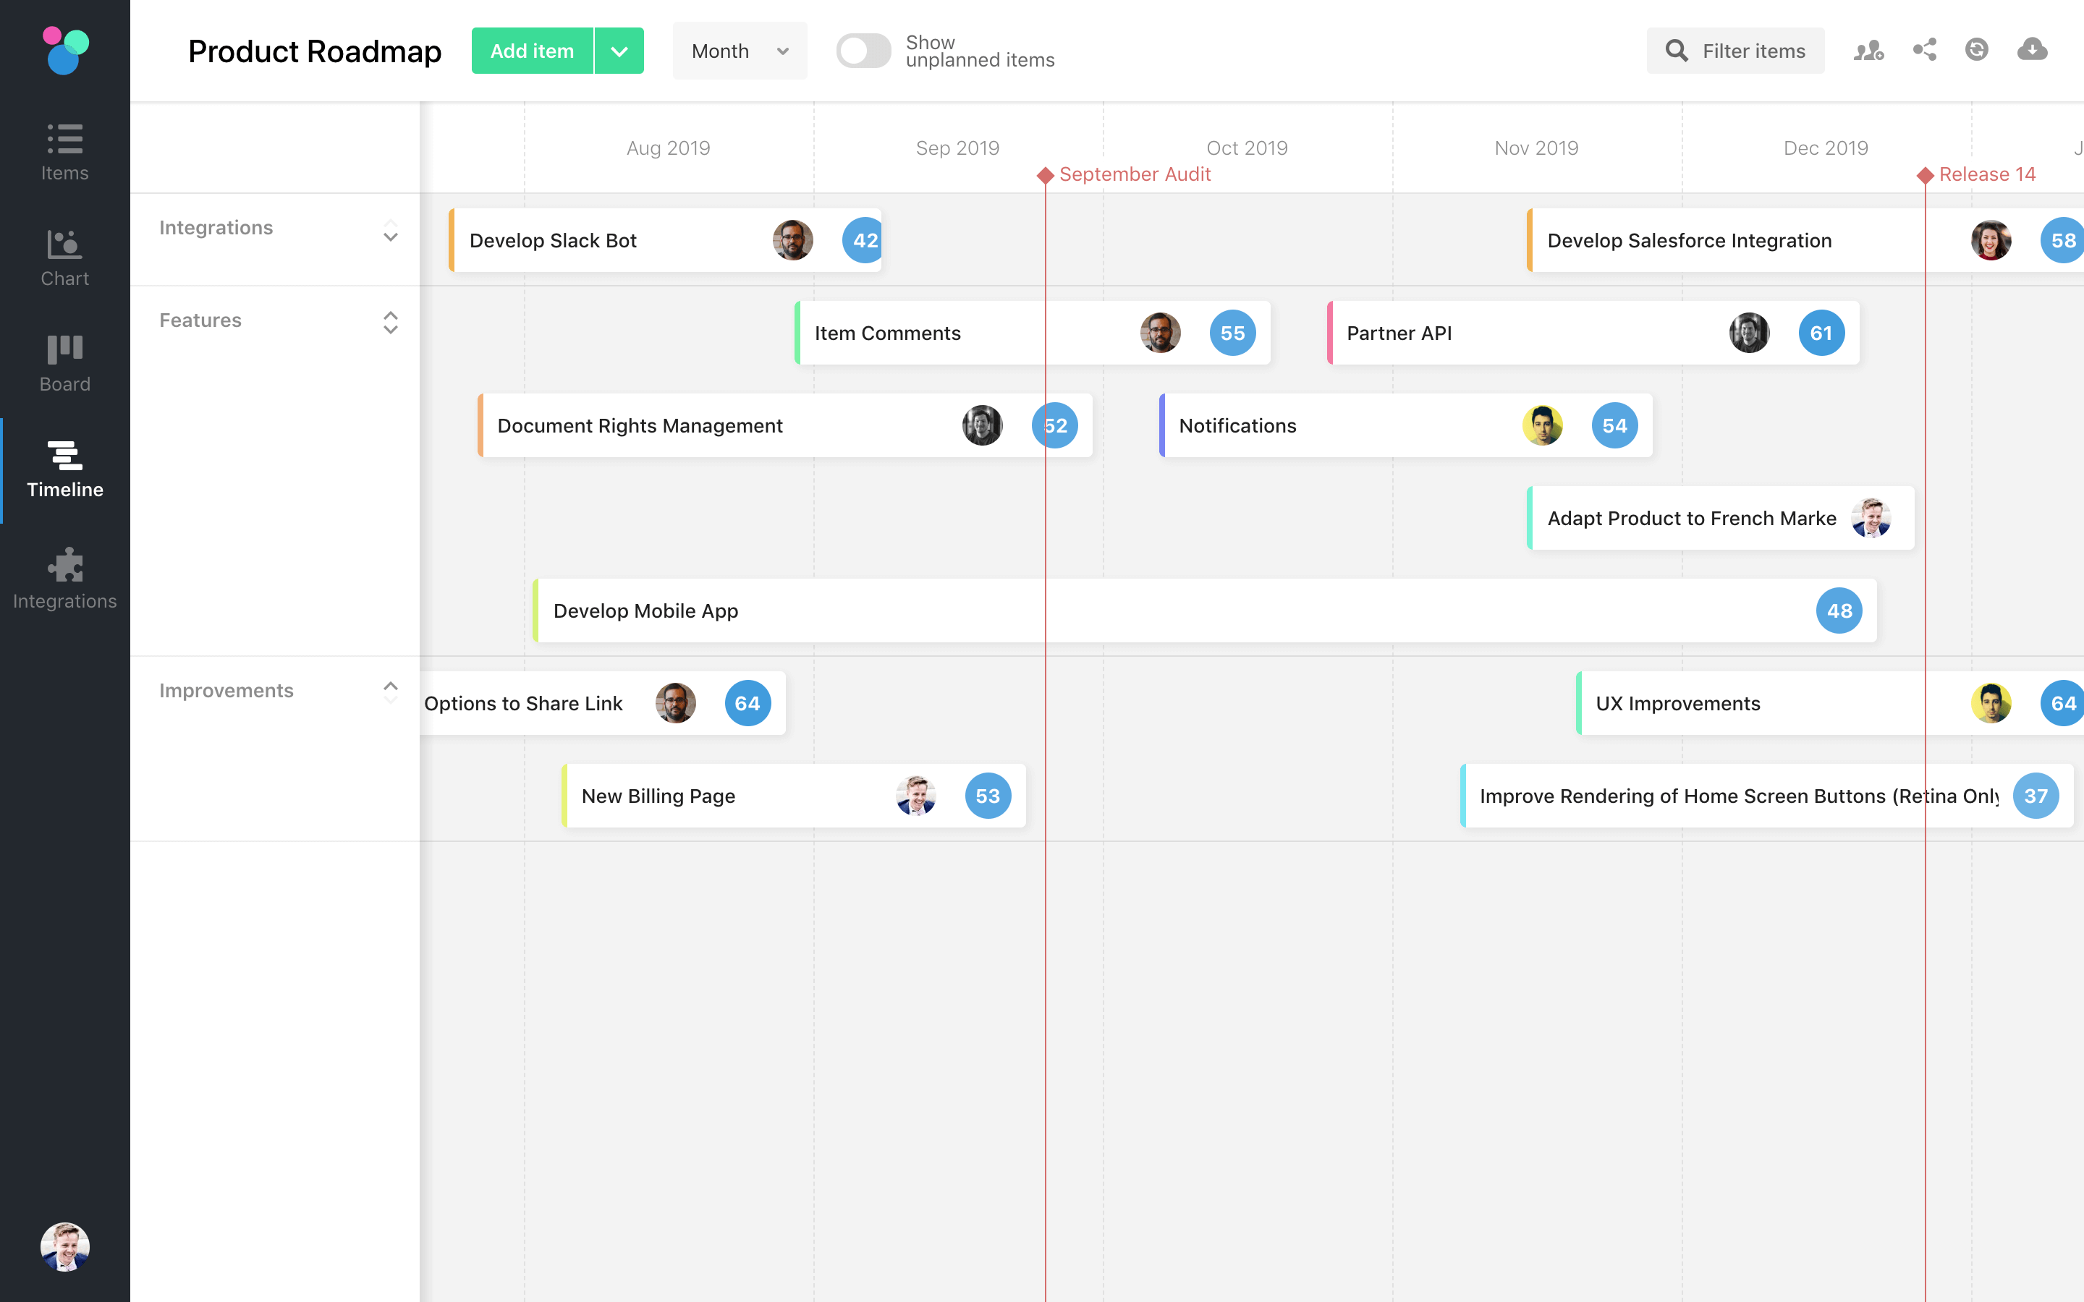Open the Chart view
This screenshot has width=2084, height=1302.
(x=64, y=257)
